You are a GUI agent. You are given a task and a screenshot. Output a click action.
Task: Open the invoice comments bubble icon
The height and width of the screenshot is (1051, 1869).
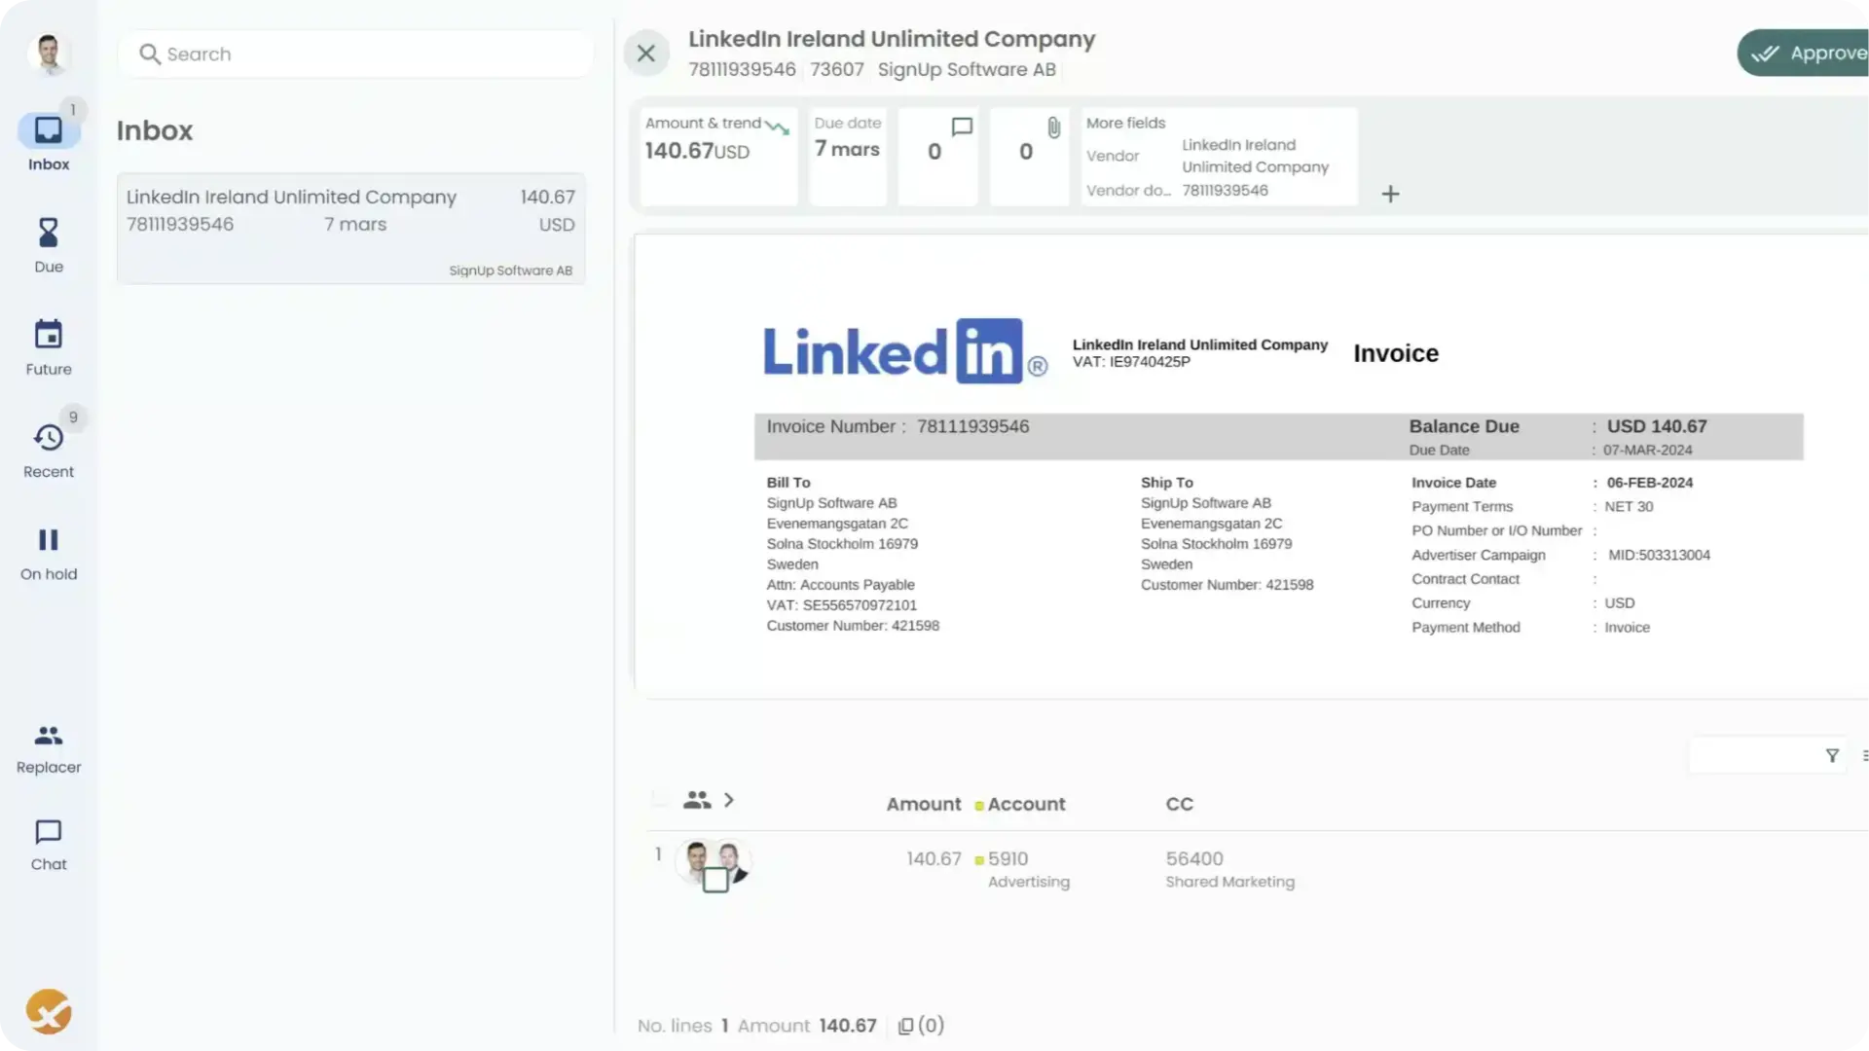[962, 127]
